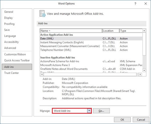Click the Cancel button
Viewport: 151px width, 124px height.
coord(141,120)
